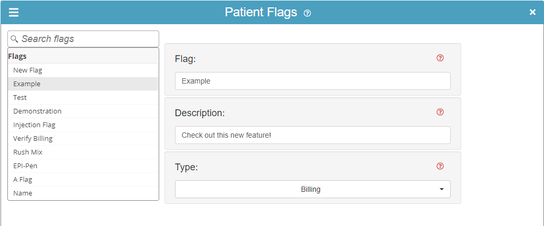Click the red help icon for Description
The image size is (544, 226).
point(440,112)
